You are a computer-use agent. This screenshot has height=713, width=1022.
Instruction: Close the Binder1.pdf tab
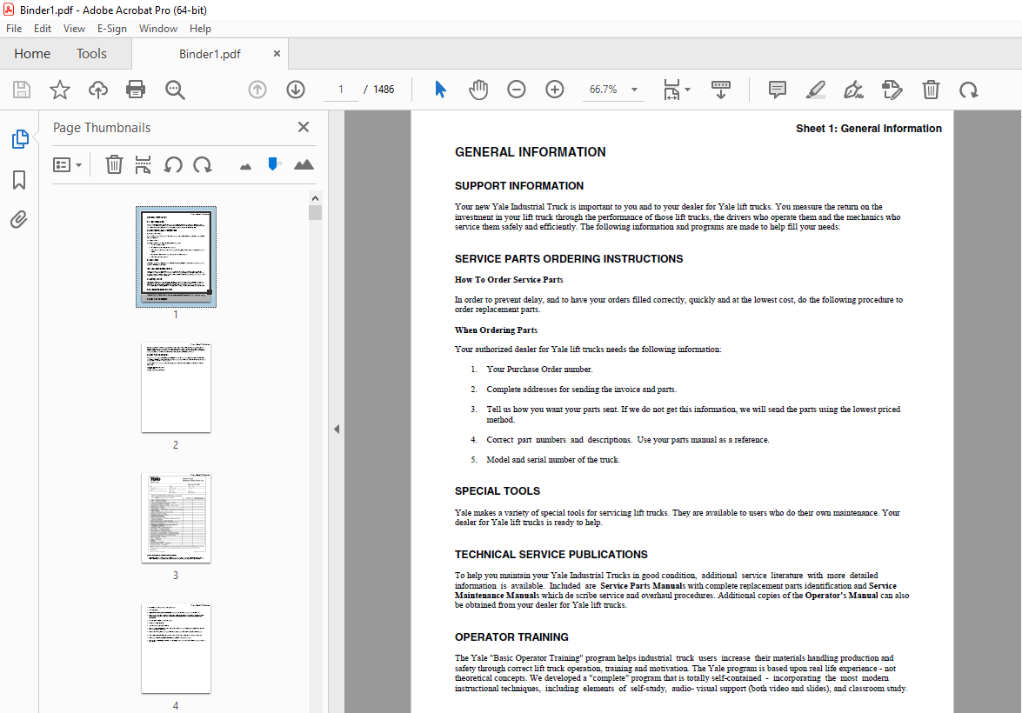pos(277,53)
